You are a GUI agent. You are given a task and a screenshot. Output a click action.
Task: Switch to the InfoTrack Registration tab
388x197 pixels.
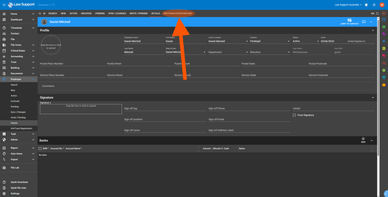pos(177,13)
